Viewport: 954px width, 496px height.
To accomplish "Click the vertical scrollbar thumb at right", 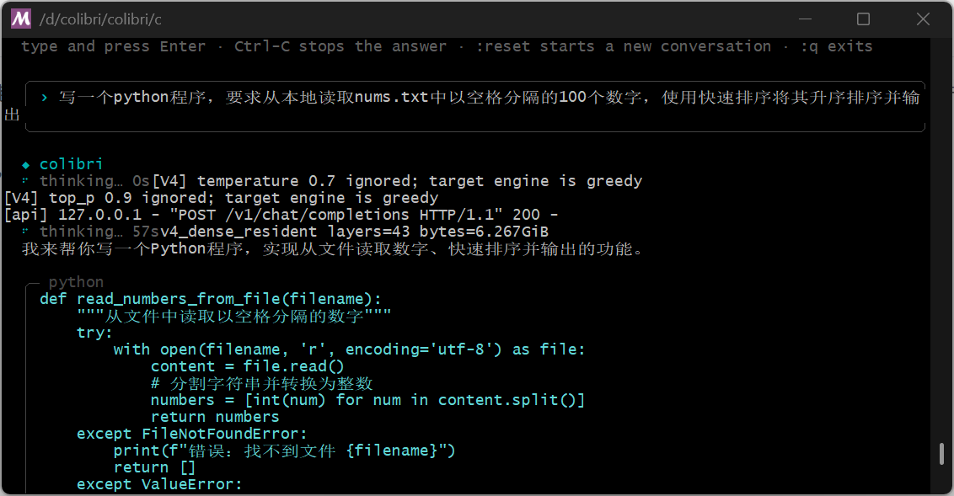I will point(942,454).
